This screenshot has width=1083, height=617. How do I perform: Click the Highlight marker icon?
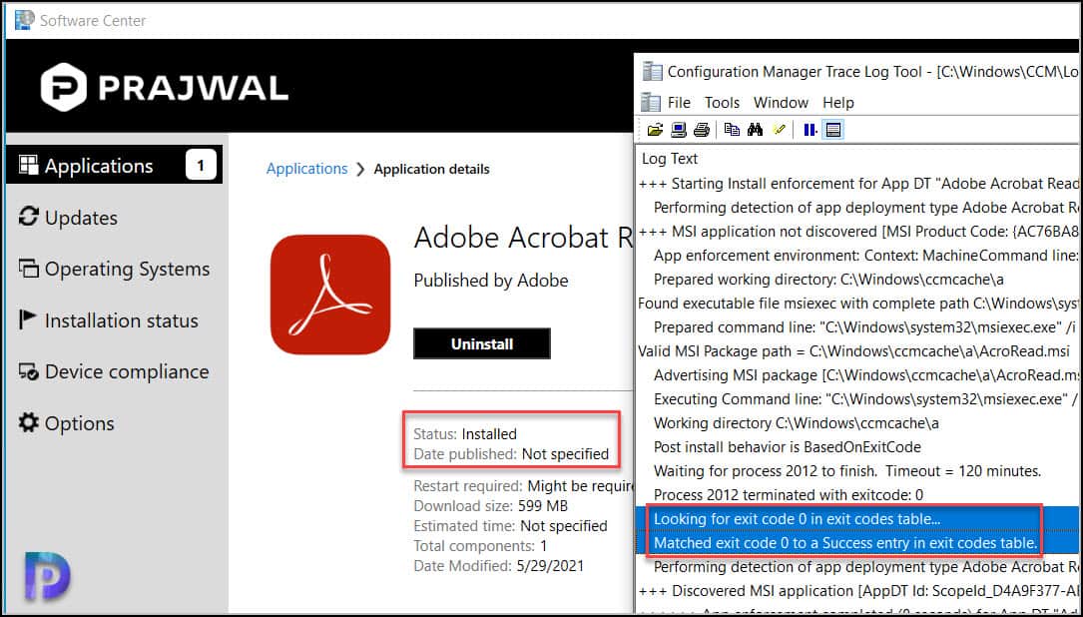(x=780, y=129)
